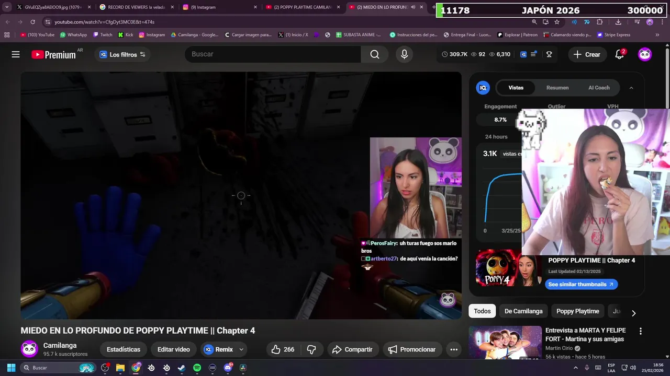Screen dimensions: 670x376
Task: Open the vidIQ logo icon in header stats
Action: [x=523, y=54]
